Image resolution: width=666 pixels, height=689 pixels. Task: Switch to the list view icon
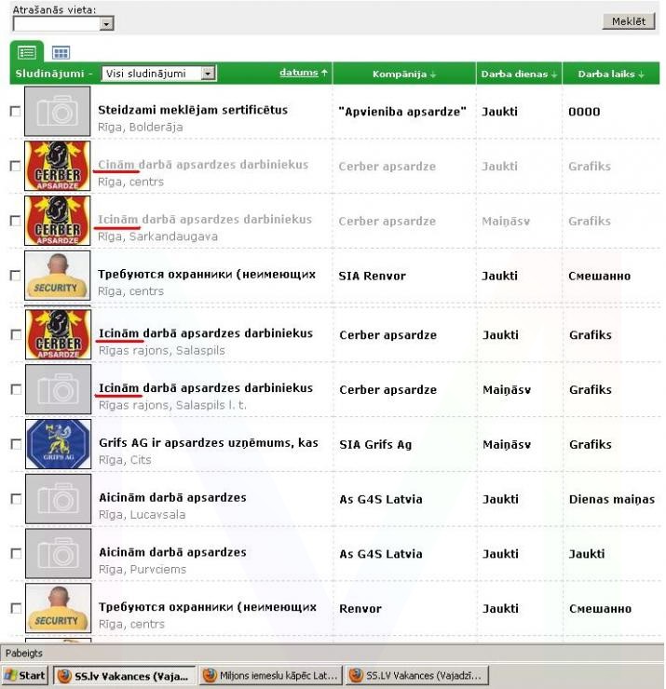tap(27, 53)
